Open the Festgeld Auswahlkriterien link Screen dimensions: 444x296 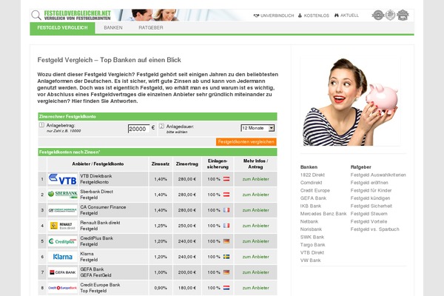click(x=378, y=175)
